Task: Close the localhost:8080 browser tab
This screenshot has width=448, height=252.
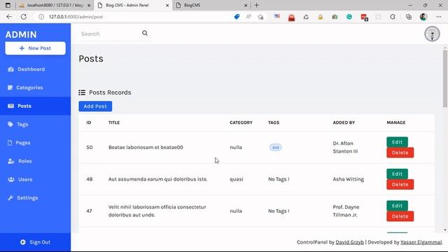Action: pyautogui.click(x=89, y=5)
